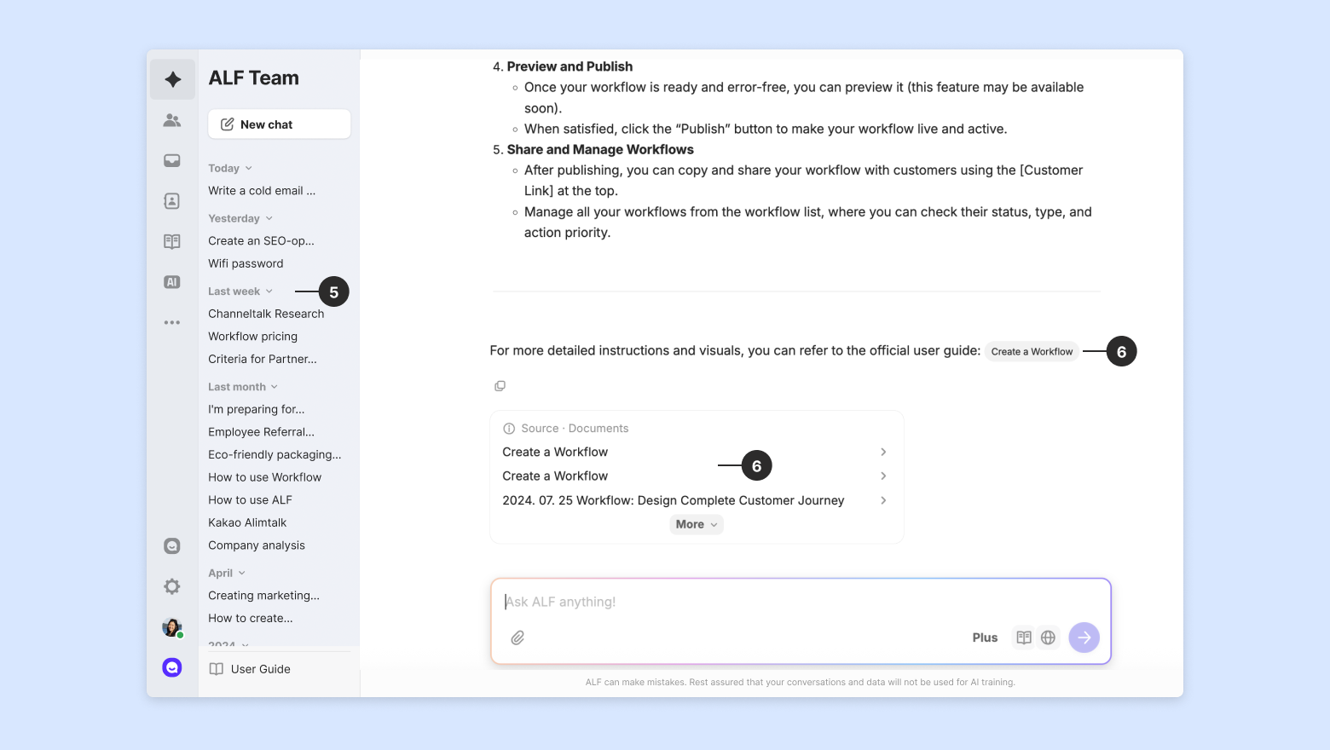Click the ALF Team heading
This screenshot has height=750, width=1330.
pos(254,78)
